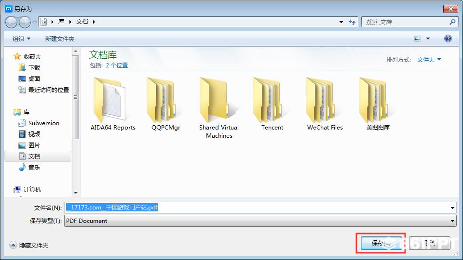Open 最近访问的位置 in favorites

[x=44, y=90]
